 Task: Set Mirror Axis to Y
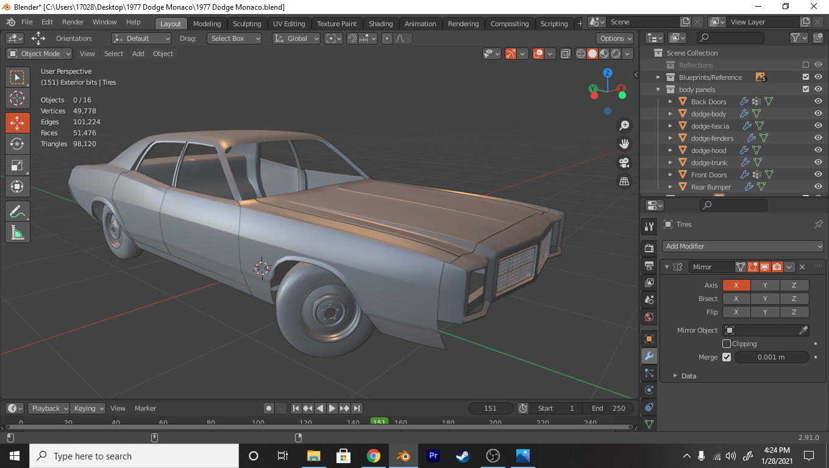[765, 285]
